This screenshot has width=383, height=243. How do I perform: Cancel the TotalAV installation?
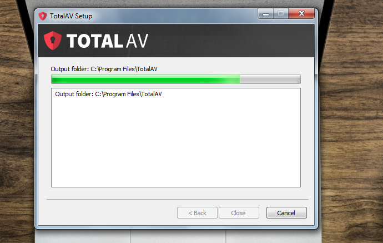(x=286, y=213)
